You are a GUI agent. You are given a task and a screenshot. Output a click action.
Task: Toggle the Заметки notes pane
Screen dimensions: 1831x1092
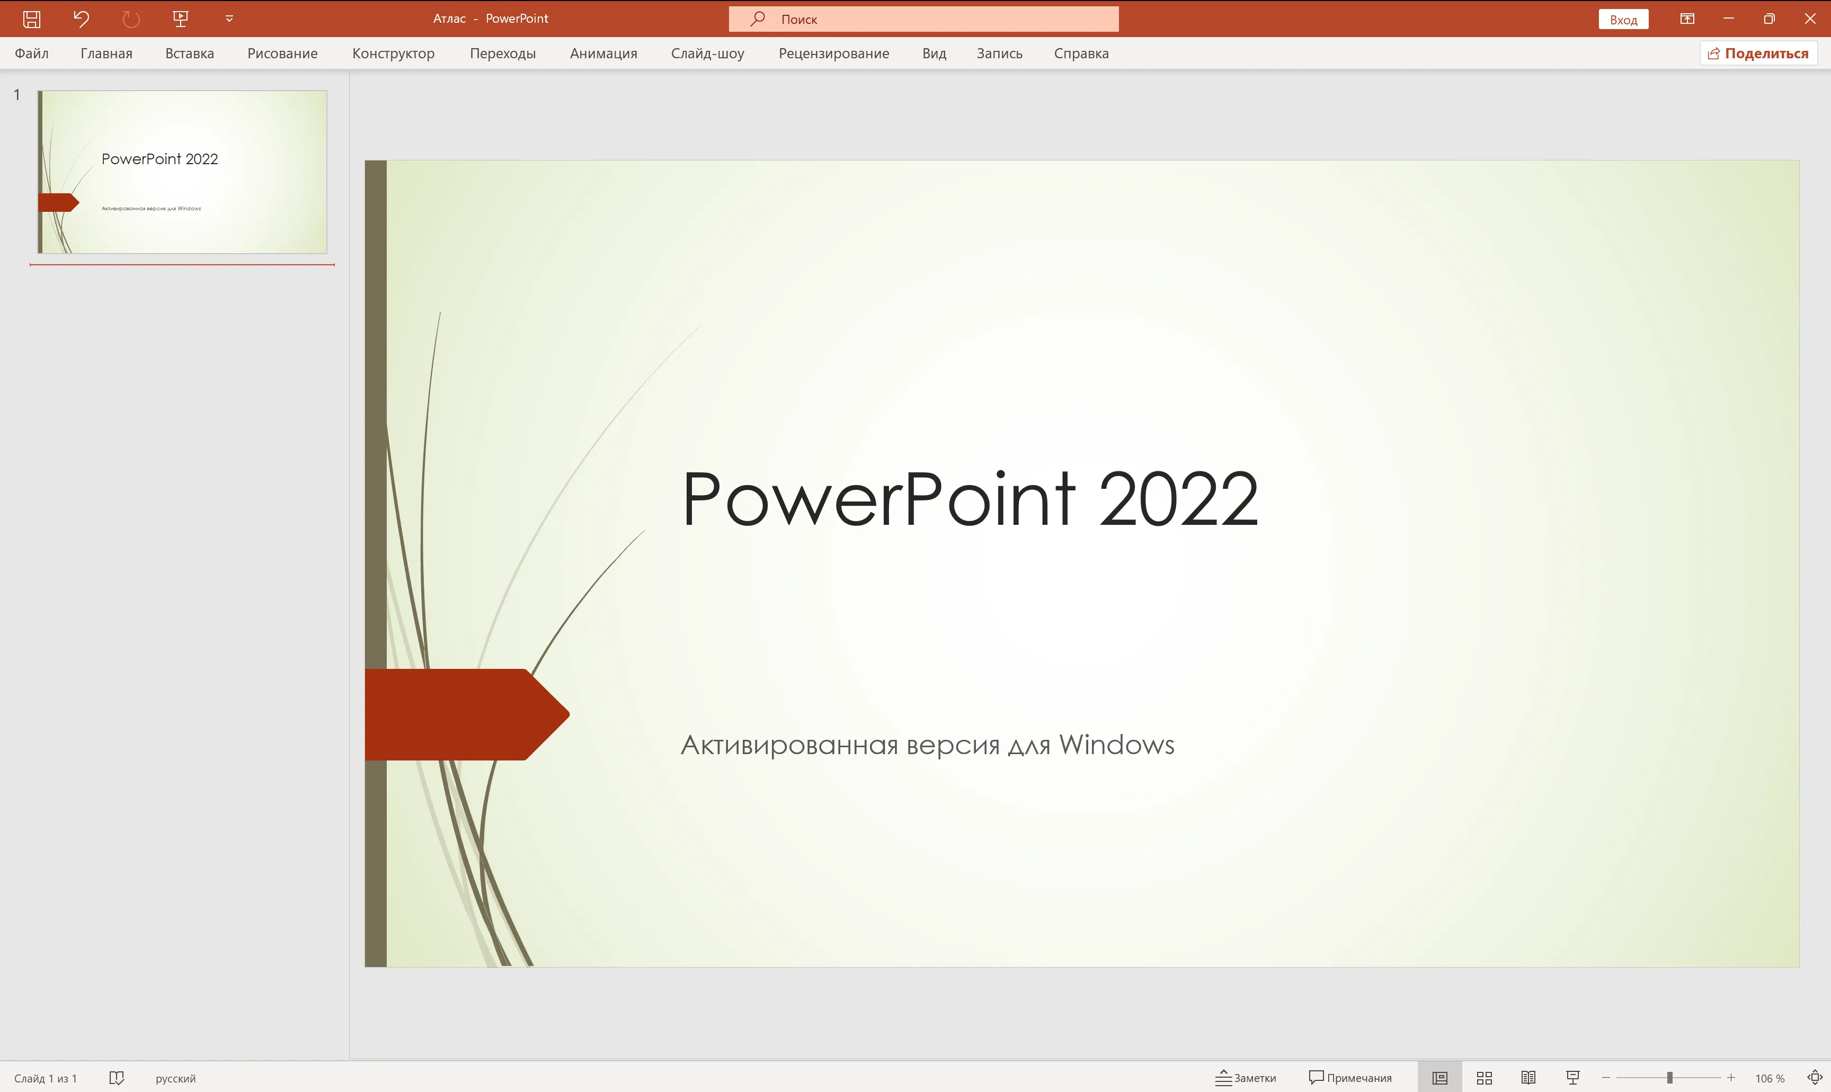[x=1245, y=1078]
